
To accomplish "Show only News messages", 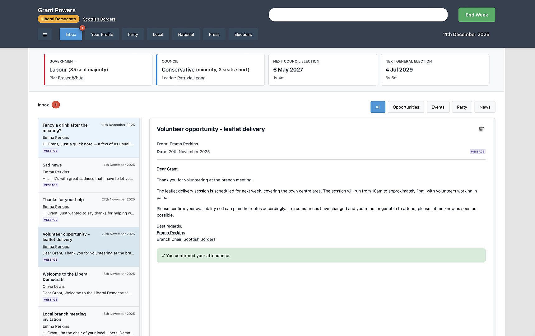I will [484, 107].
